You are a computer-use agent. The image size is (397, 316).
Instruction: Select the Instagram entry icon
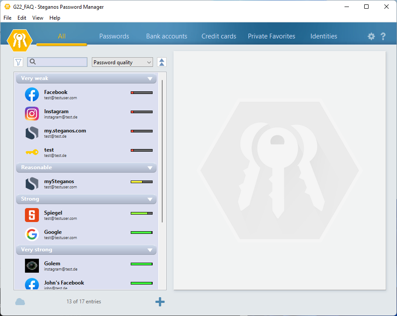32,114
